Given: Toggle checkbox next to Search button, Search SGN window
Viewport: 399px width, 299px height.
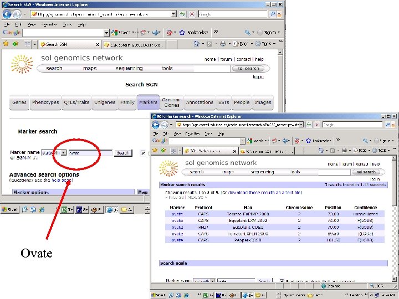Looking at the screenshot, I should coord(143,153).
